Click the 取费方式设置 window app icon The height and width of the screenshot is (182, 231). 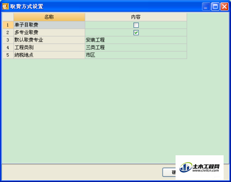tap(6, 6)
